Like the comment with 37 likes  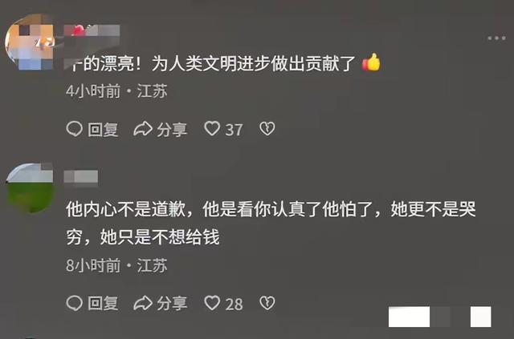click(x=212, y=128)
